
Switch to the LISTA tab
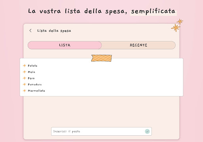[65, 45]
